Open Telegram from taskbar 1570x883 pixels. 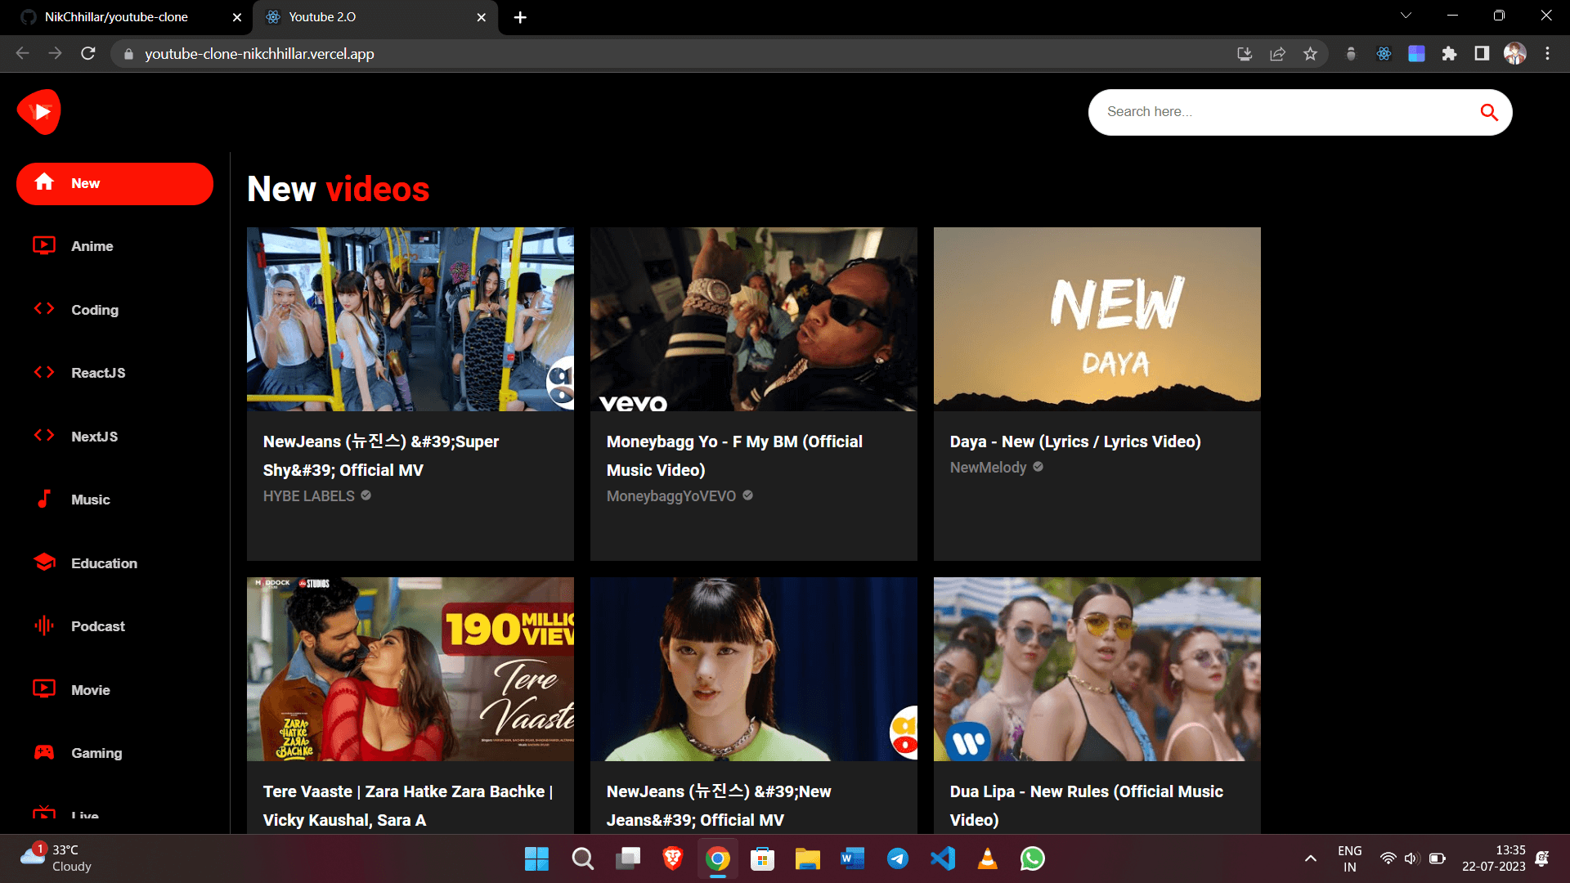(x=898, y=858)
